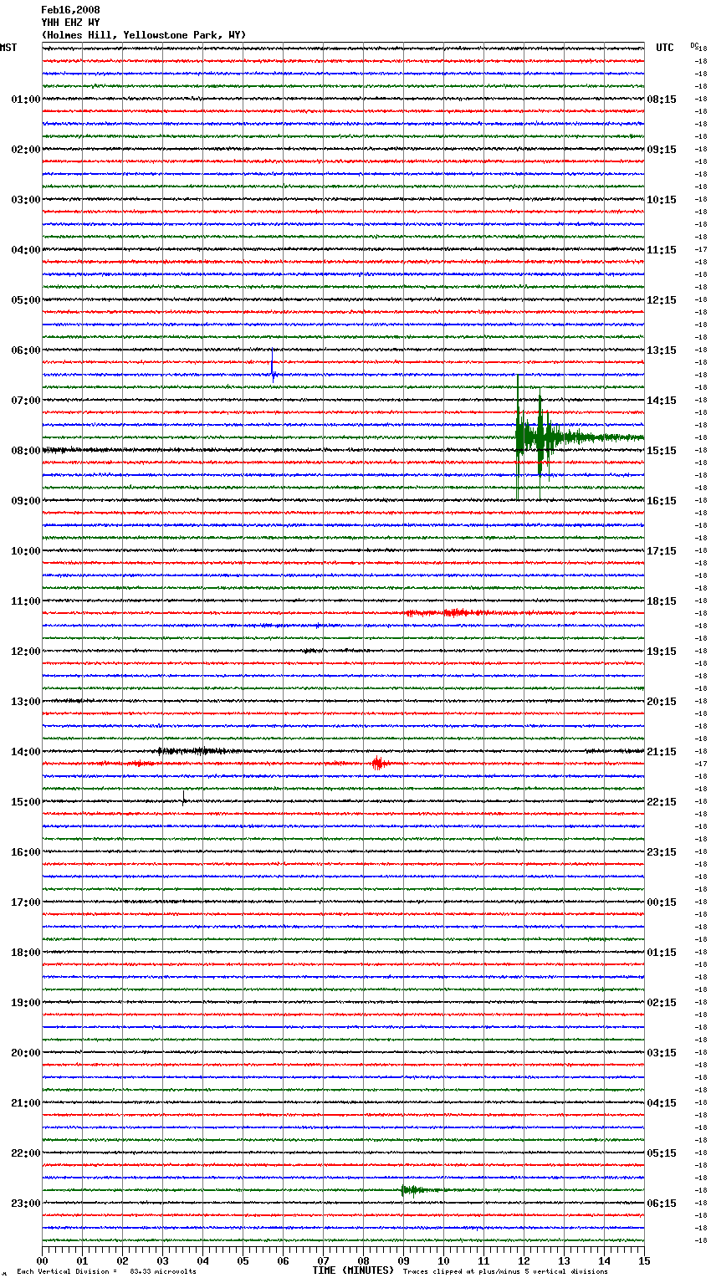Viewport: 711px width, 1283px height.
Task: Select the 13:00 MST row label
Action: point(26,702)
